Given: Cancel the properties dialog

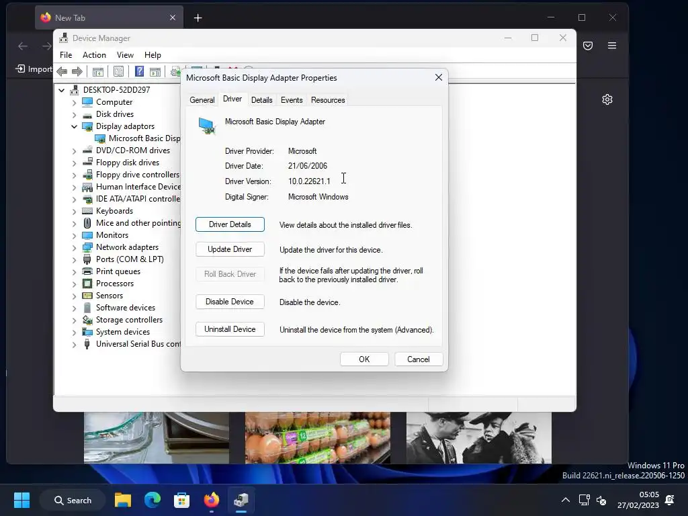Looking at the screenshot, I should tap(419, 359).
